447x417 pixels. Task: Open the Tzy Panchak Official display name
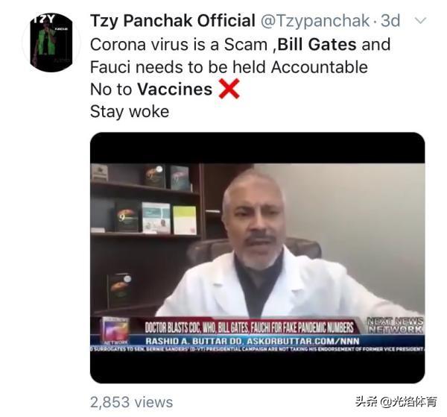(x=173, y=21)
